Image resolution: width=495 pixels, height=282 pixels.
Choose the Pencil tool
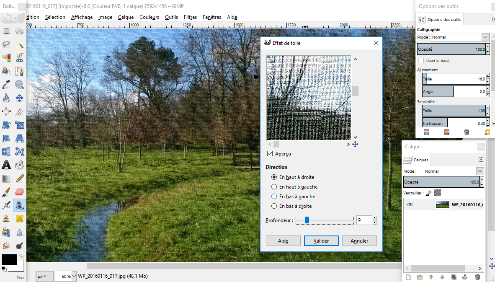(x=19, y=178)
